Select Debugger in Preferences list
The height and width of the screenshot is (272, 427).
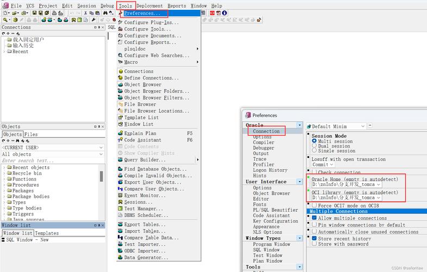pos(263,148)
